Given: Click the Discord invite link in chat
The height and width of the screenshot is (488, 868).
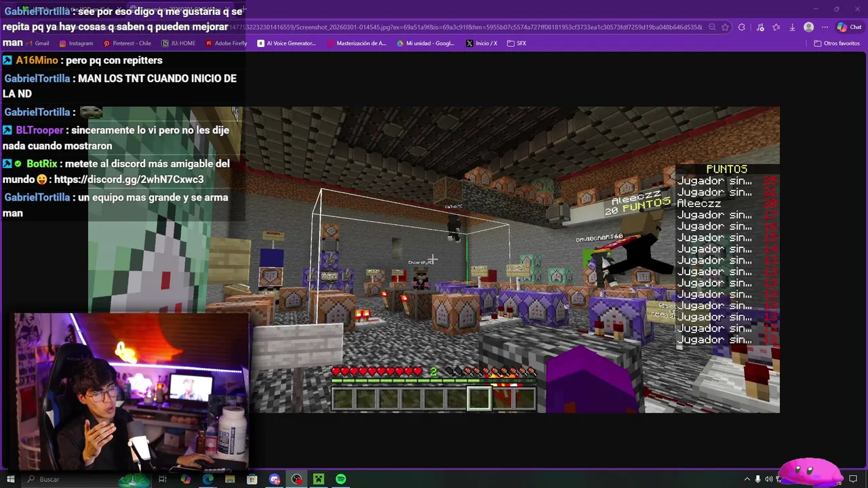Looking at the screenshot, I should 129,180.
